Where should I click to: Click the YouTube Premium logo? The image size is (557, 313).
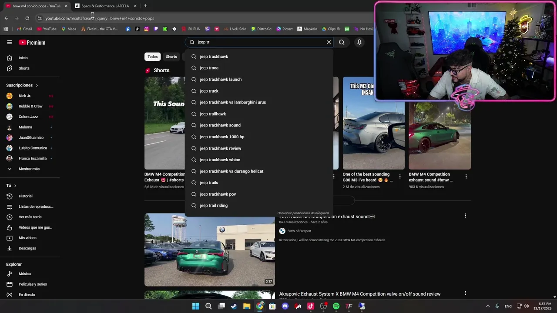(32, 42)
